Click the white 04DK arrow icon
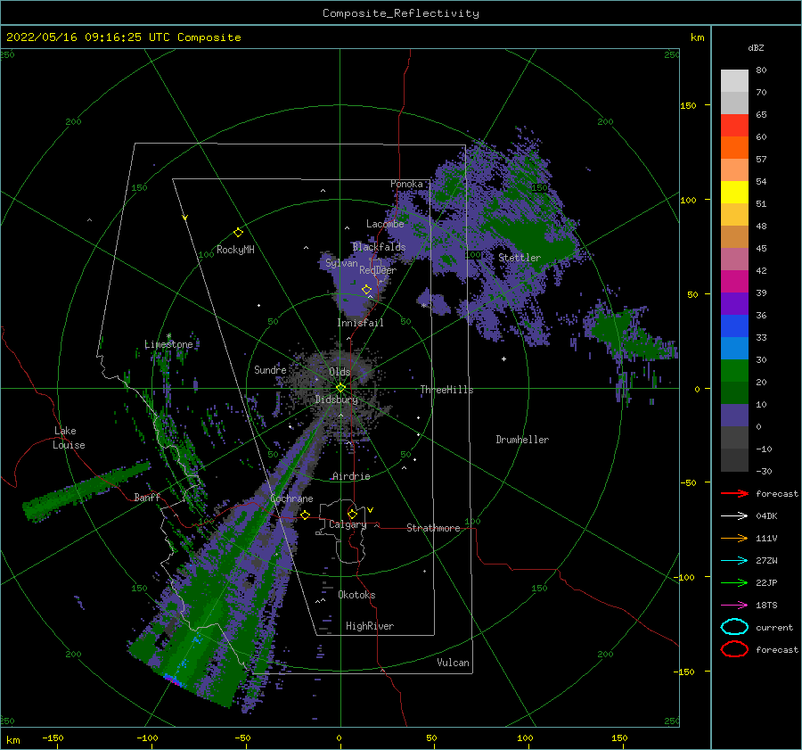The height and width of the screenshot is (750, 802). [734, 516]
